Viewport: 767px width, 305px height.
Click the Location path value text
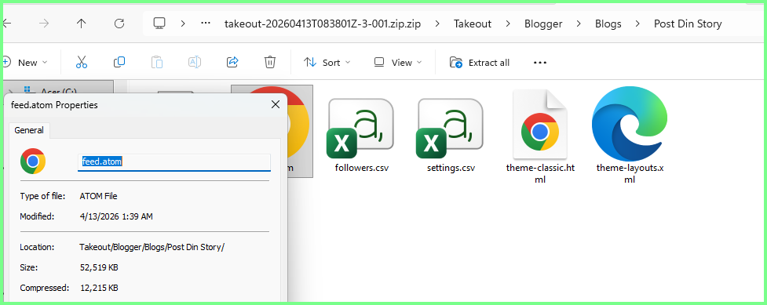(152, 247)
